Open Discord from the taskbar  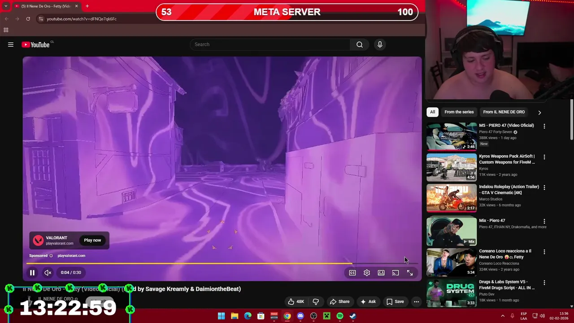point(300,316)
